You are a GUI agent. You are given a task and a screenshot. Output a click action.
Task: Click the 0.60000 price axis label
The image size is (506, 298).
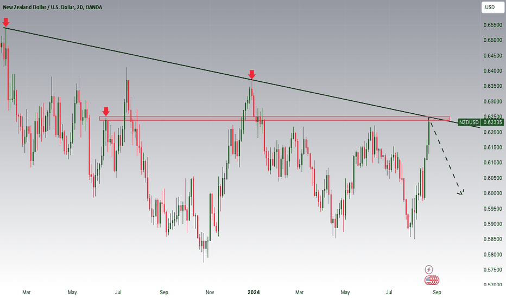pyautogui.click(x=492, y=193)
